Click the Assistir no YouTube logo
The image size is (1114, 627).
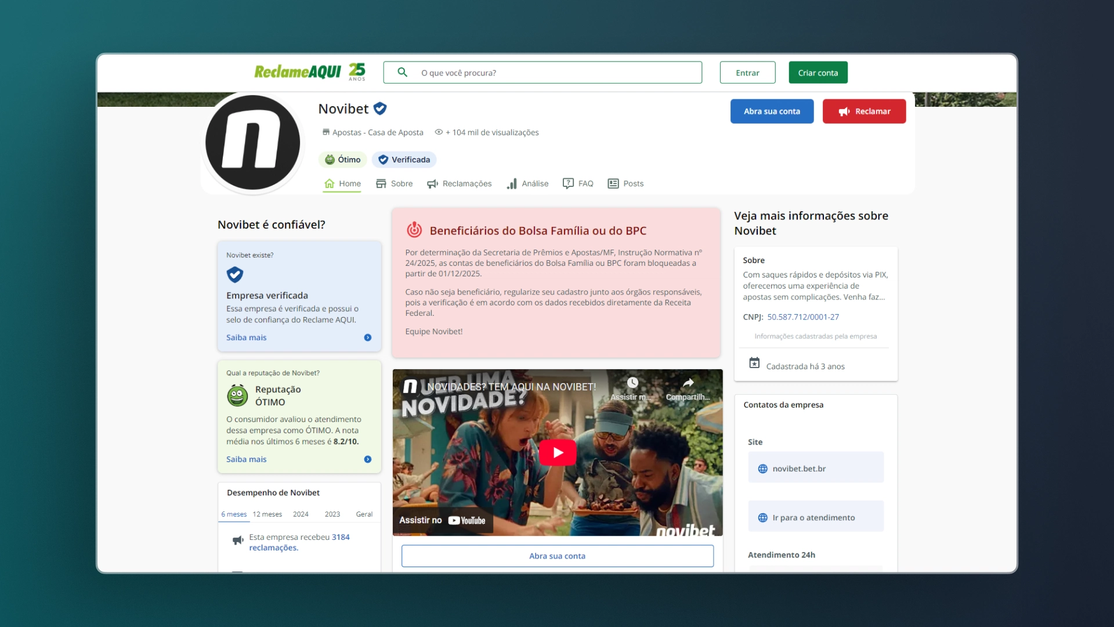click(x=466, y=521)
